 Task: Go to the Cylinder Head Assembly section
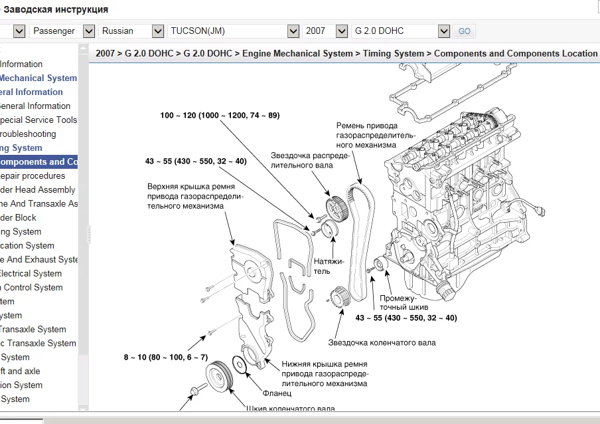click(x=38, y=190)
